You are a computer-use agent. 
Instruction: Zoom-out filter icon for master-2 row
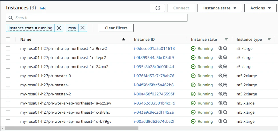click(225, 94)
